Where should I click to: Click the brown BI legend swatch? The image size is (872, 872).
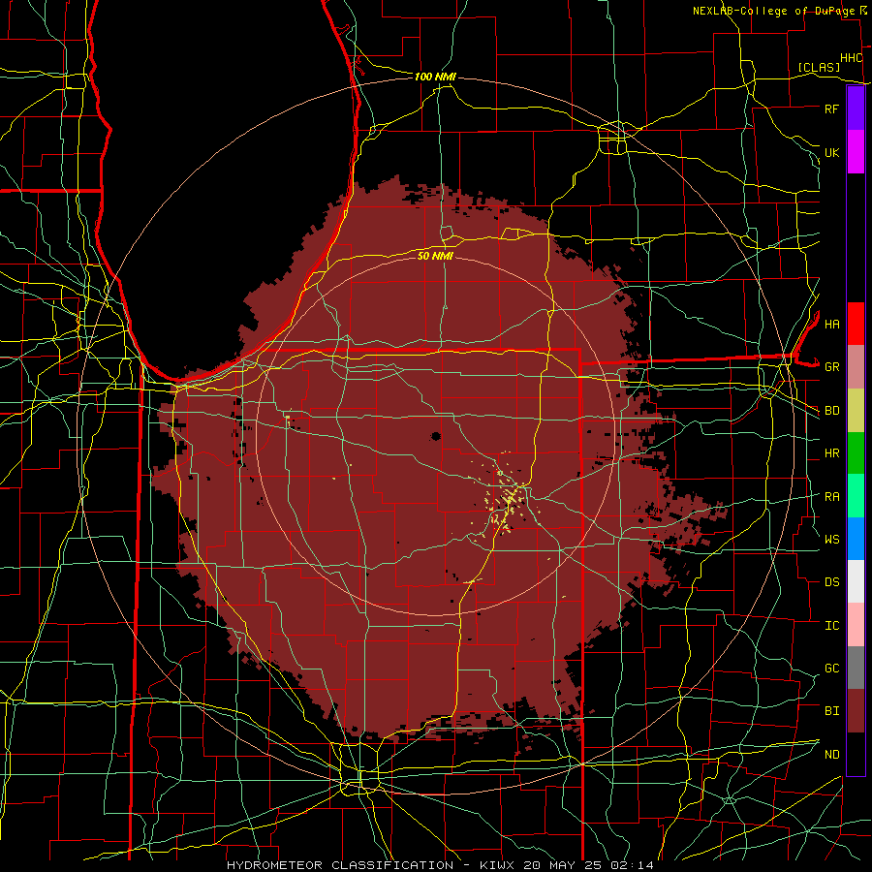(x=856, y=711)
